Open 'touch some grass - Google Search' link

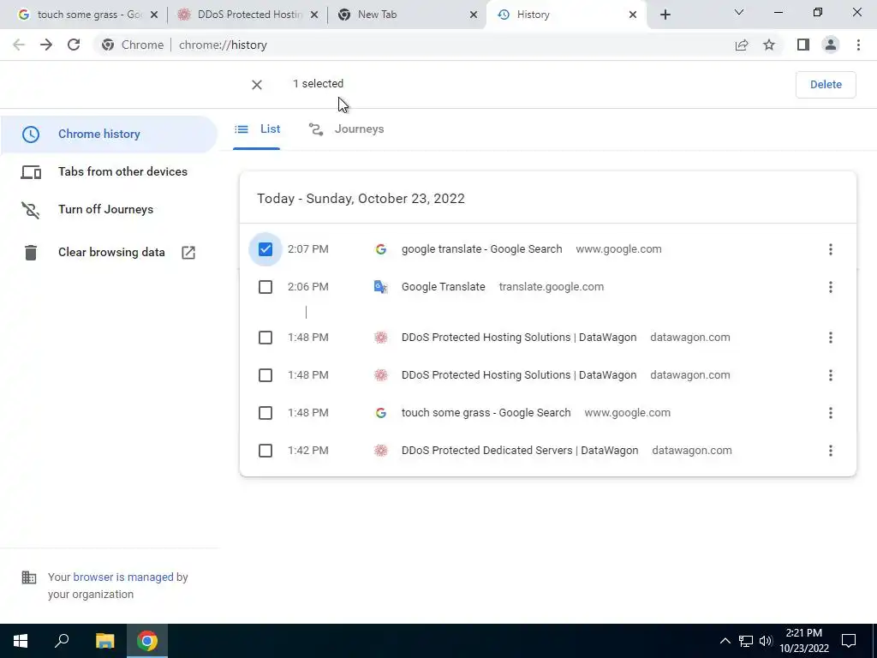[486, 413]
